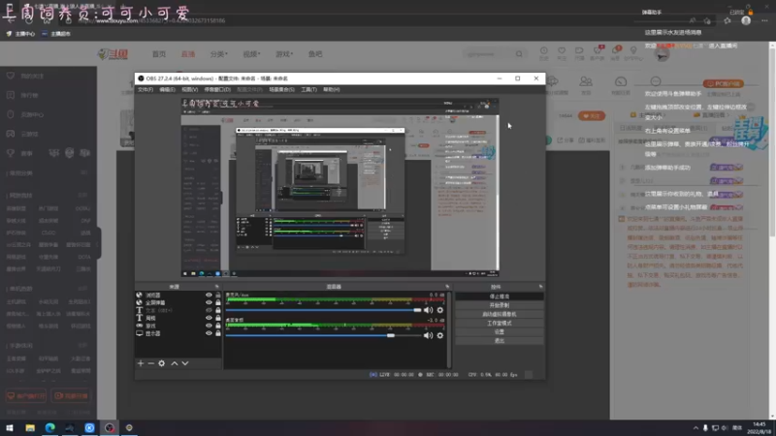The width and height of the screenshot is (776, 436).
Task: Pop out the 控件 dock panel
Action: [x=540, y=287]
